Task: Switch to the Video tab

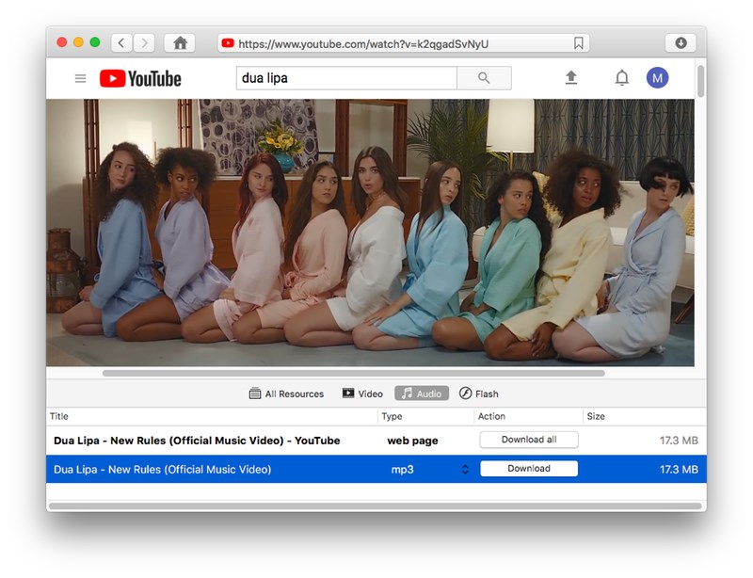Action: 362,393
